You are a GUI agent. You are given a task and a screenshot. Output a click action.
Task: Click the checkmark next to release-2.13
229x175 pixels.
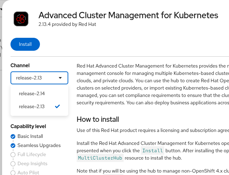[57, 106]
